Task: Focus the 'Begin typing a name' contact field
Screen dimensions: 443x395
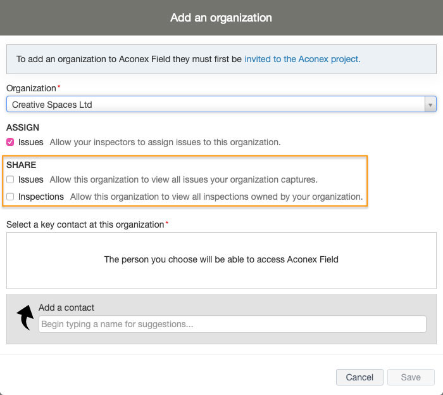Action: 232,324
